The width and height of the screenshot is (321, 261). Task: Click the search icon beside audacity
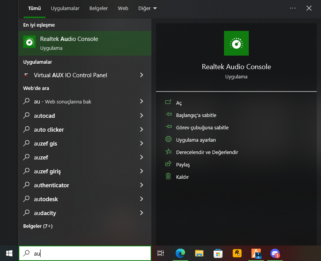tap(26, 213)
